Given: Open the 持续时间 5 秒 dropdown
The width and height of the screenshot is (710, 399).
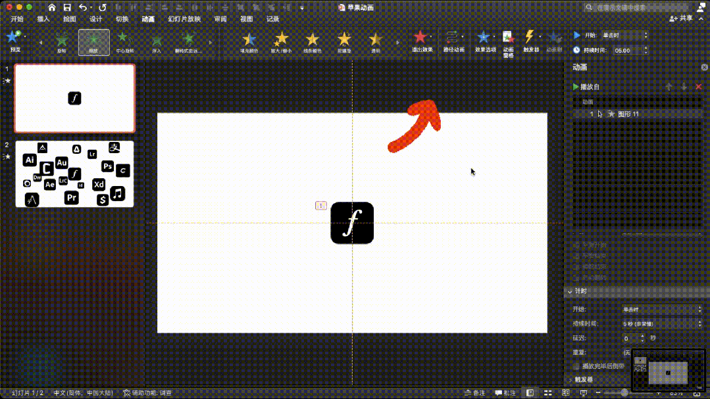Looking at the screenshot, I should click(x=662, y=324).
